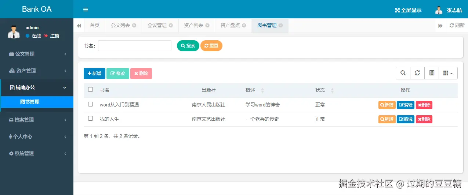Close the 资产列表 tab
This screenshot has width=468, height=195.
(207, 26)
